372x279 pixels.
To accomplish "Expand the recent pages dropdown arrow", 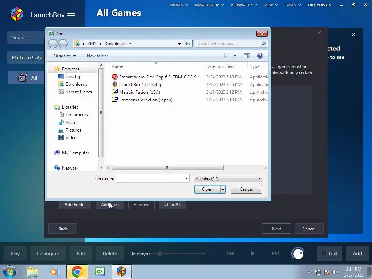I will pyautogui.click(x=70, y=44).
